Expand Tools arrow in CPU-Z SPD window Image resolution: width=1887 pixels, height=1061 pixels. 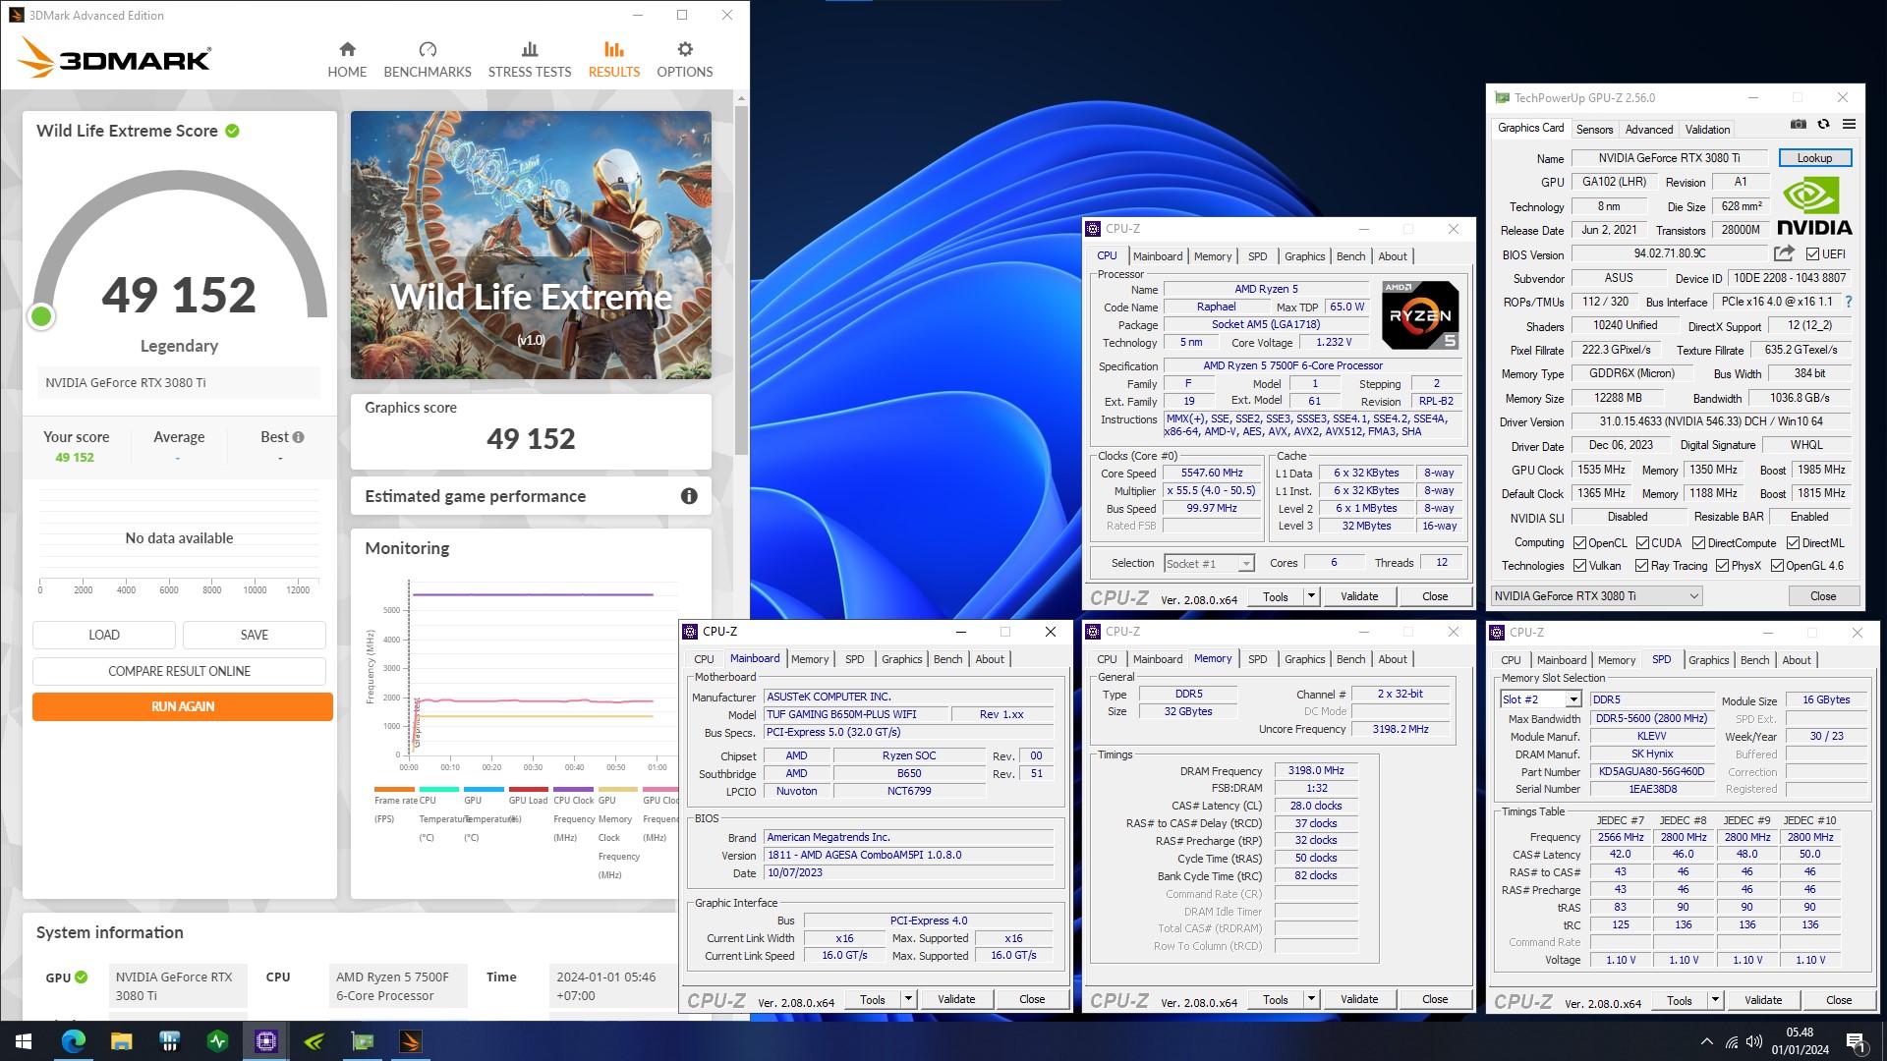(x=1715, y=1000)
